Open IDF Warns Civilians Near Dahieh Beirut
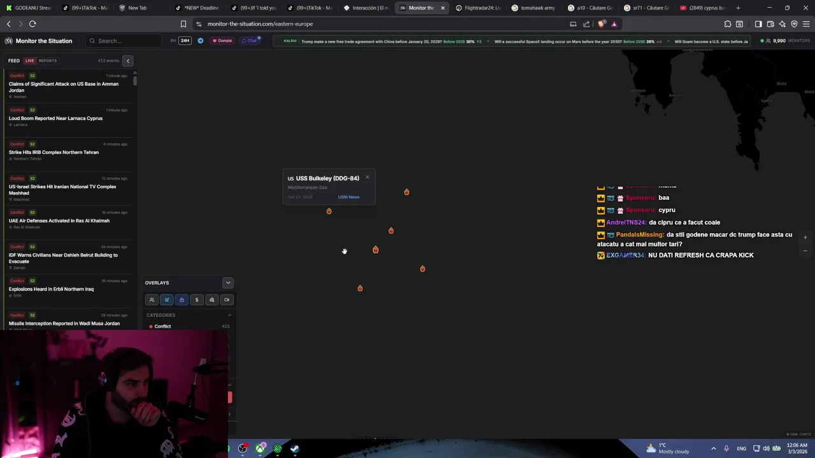 tap(63, 258)
